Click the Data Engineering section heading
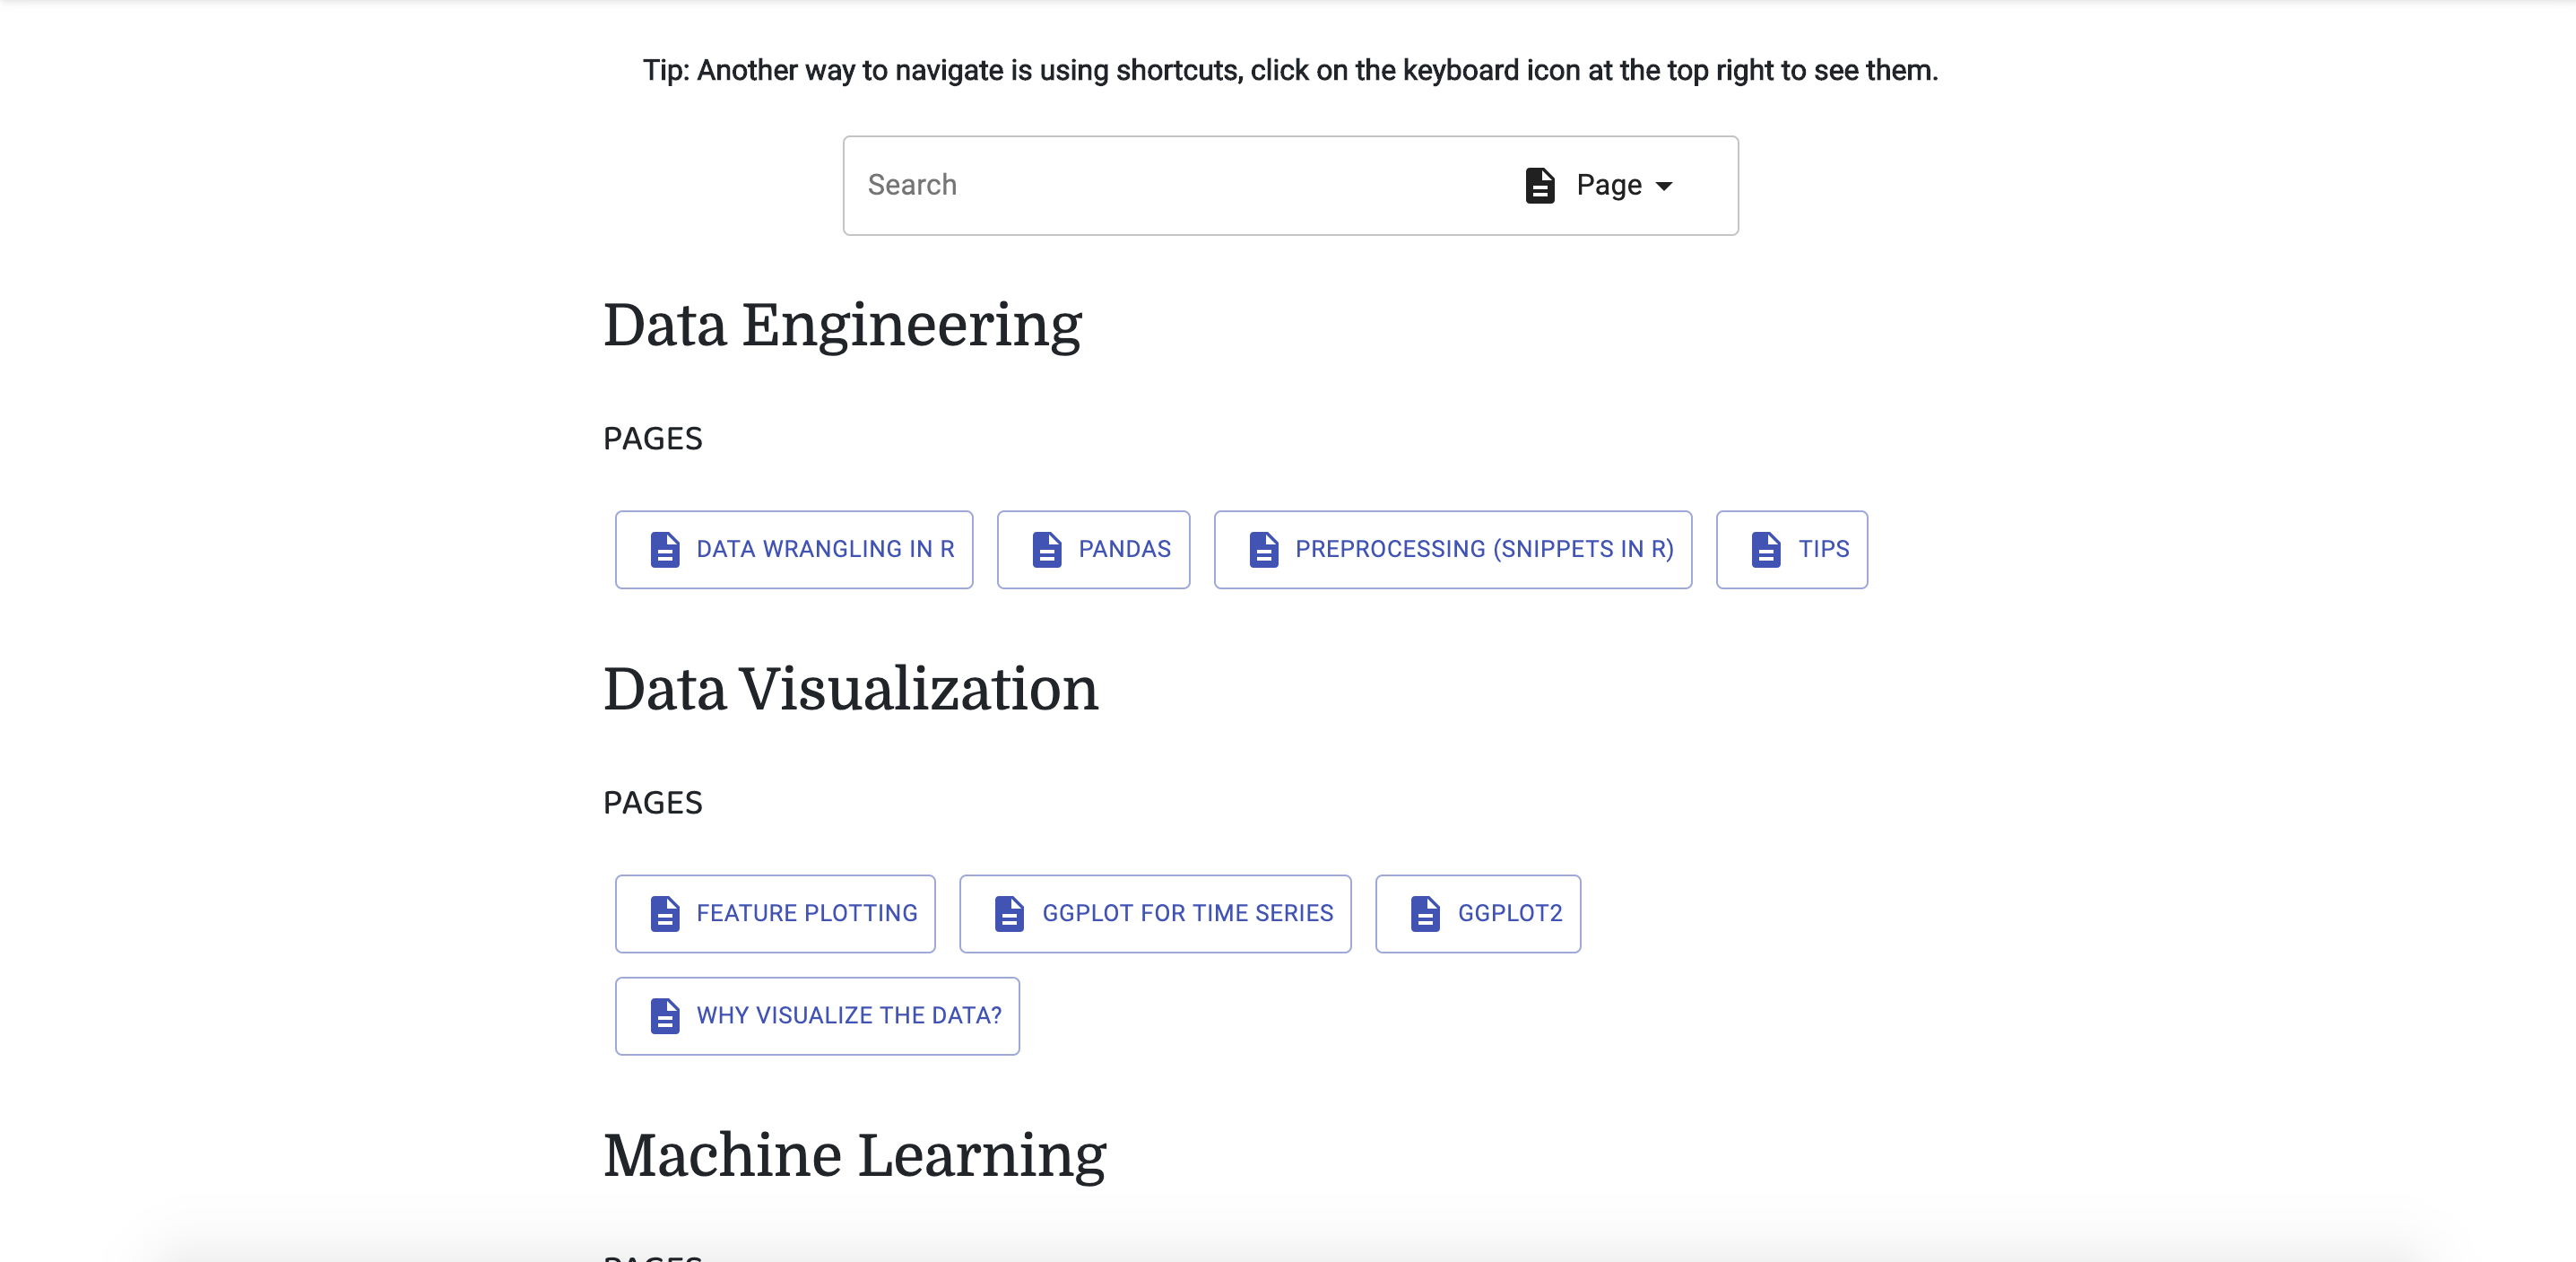The width and height of the screenshot is (2576, 1262). coord(842,325)
